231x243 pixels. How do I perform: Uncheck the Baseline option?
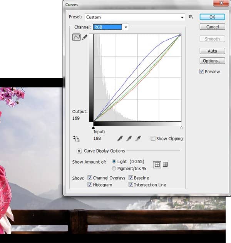[131, 178]
